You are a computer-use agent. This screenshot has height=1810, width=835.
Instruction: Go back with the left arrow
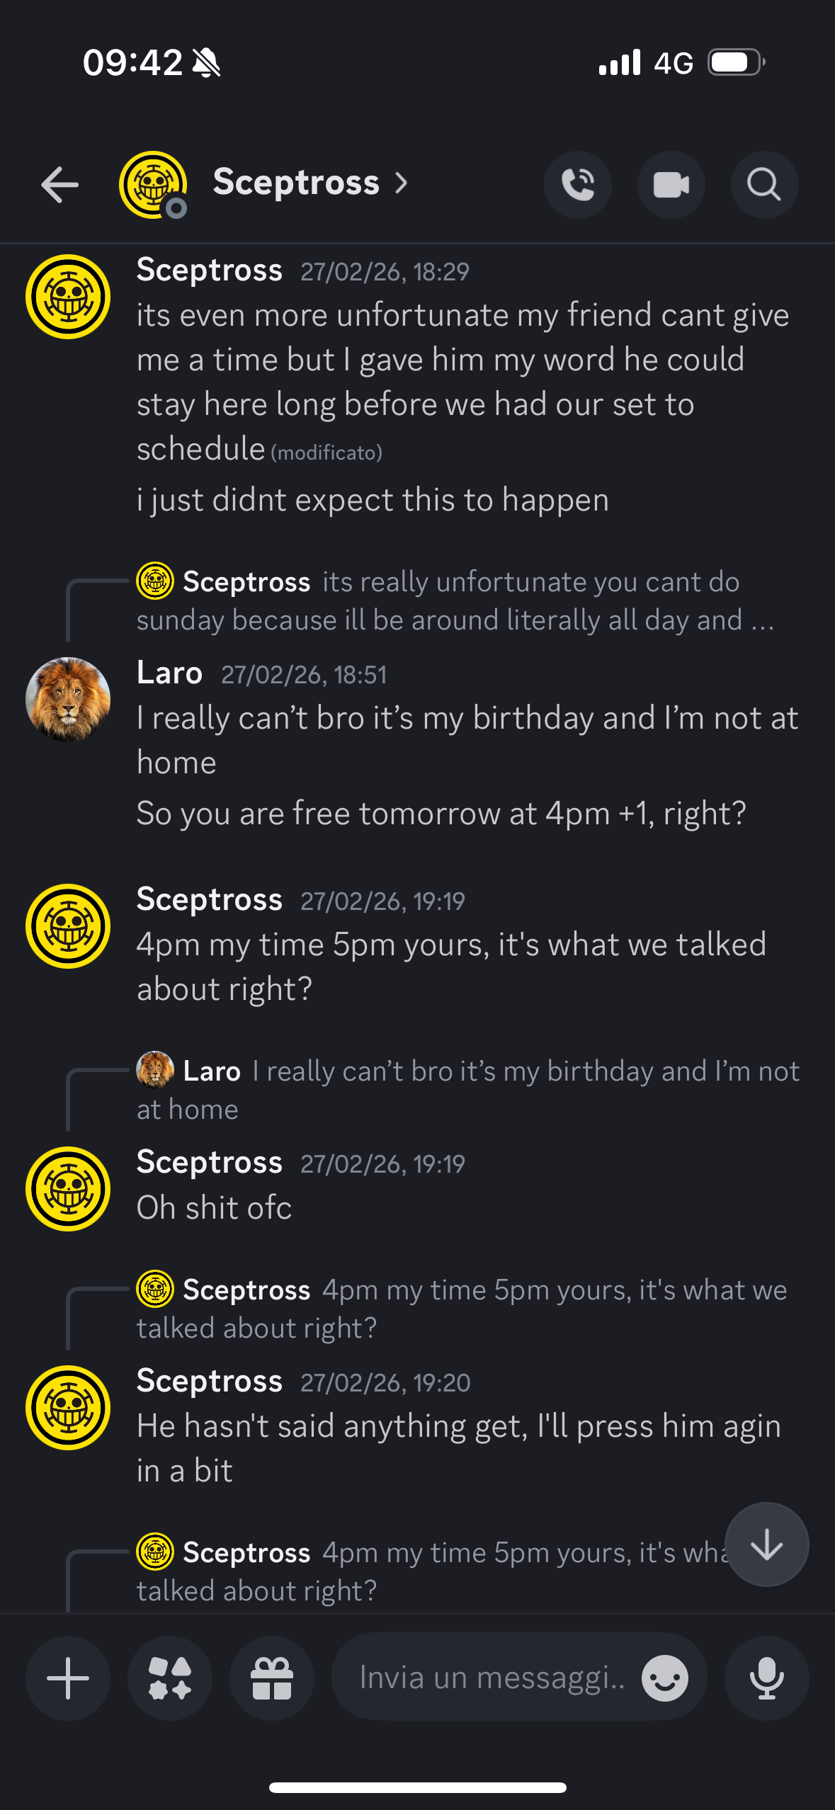(60, 185)
